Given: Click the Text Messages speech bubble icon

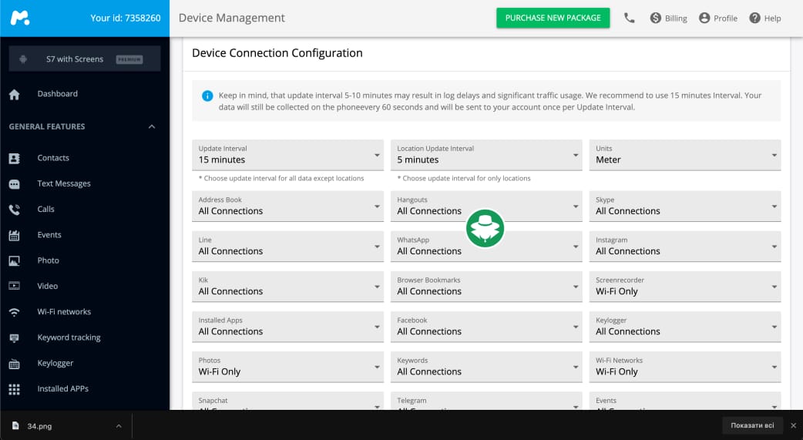Looking at the screenshot, I should point(14,184).
